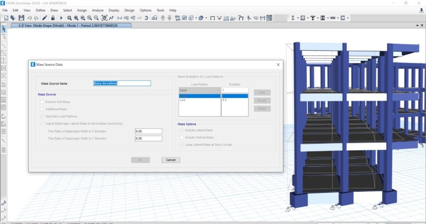Open the Options menu
Screen dimensions: 426x224
coord(146,10)
